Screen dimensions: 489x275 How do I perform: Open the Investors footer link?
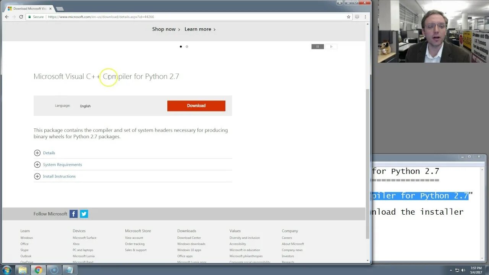[288, 256]
